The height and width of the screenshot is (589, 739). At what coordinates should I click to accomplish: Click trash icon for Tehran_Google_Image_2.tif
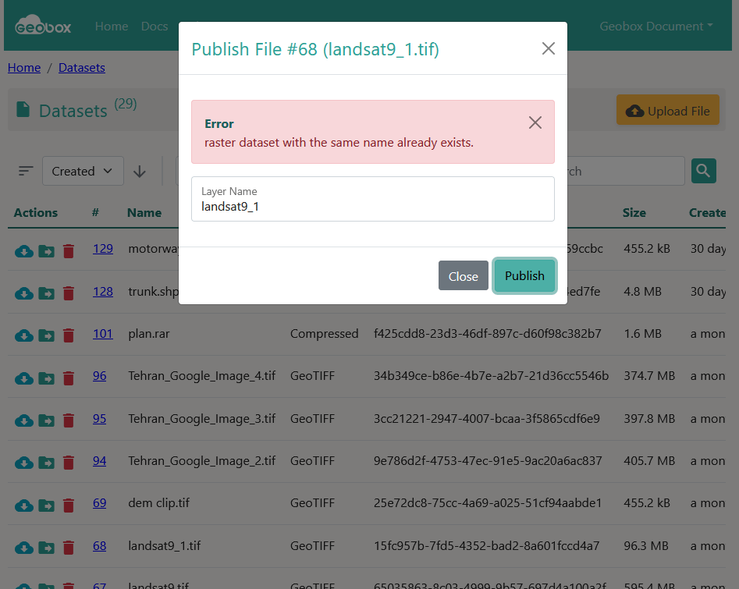tap(69, 463)
